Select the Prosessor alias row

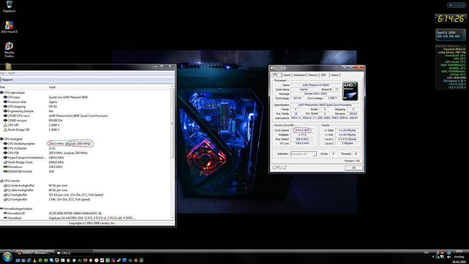(x=85, y=102)
